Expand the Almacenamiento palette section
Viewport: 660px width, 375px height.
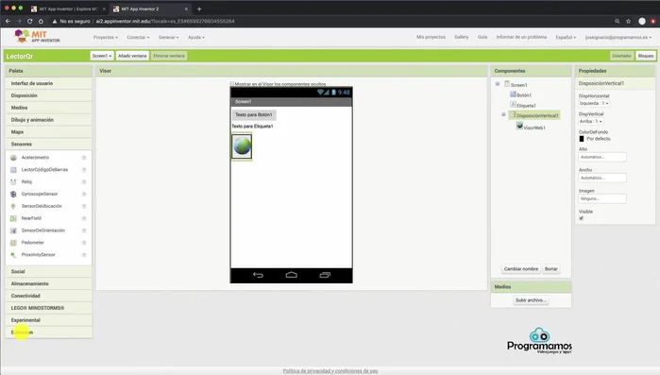tap(49, 283)
